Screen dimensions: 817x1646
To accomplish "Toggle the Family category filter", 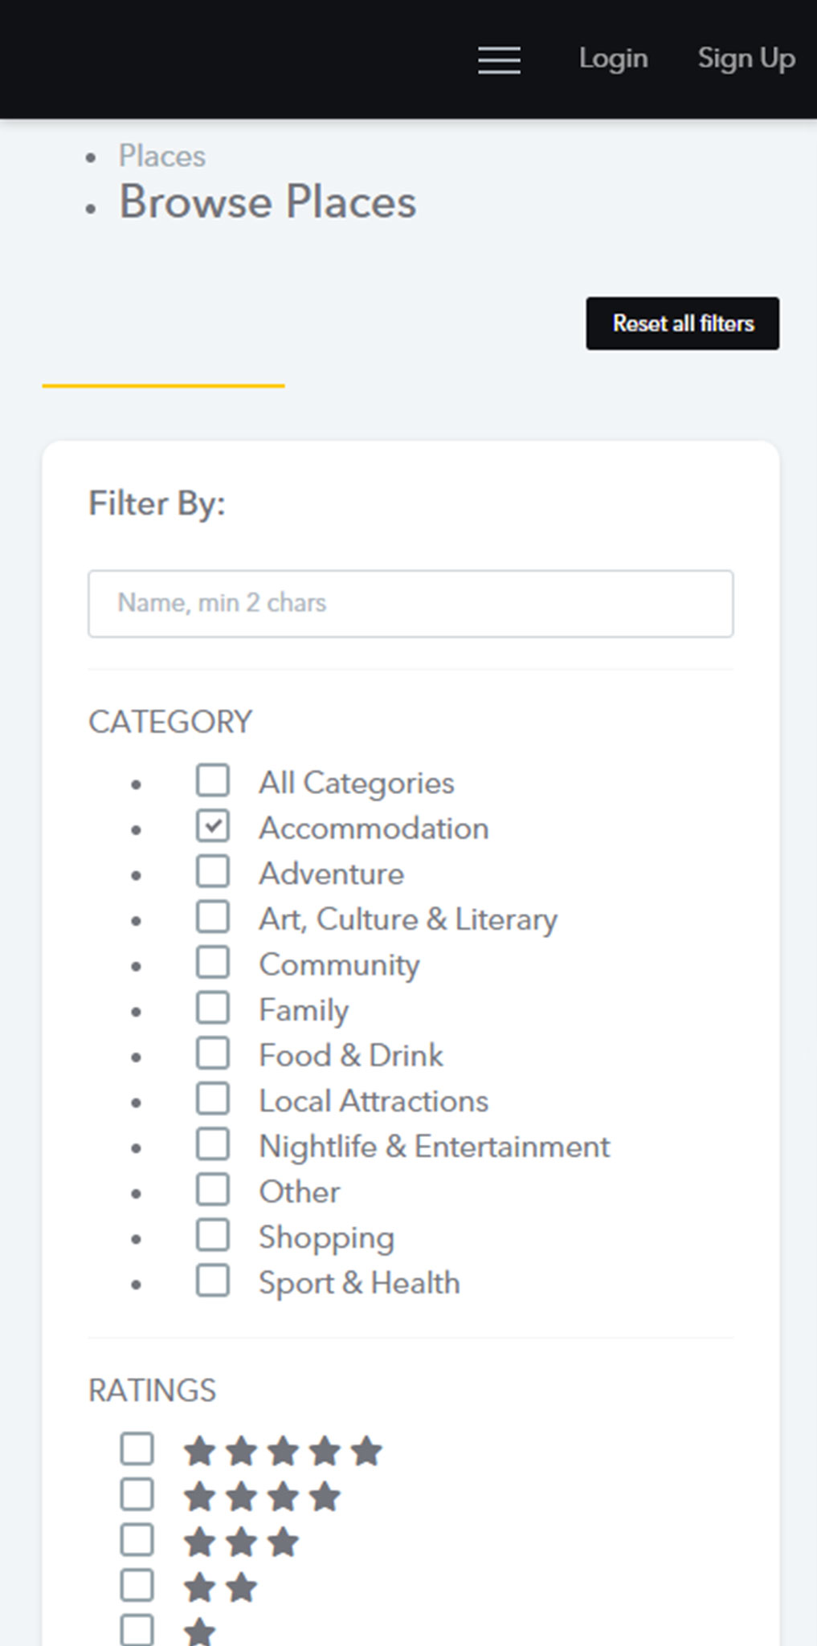I will [213, 1008].
